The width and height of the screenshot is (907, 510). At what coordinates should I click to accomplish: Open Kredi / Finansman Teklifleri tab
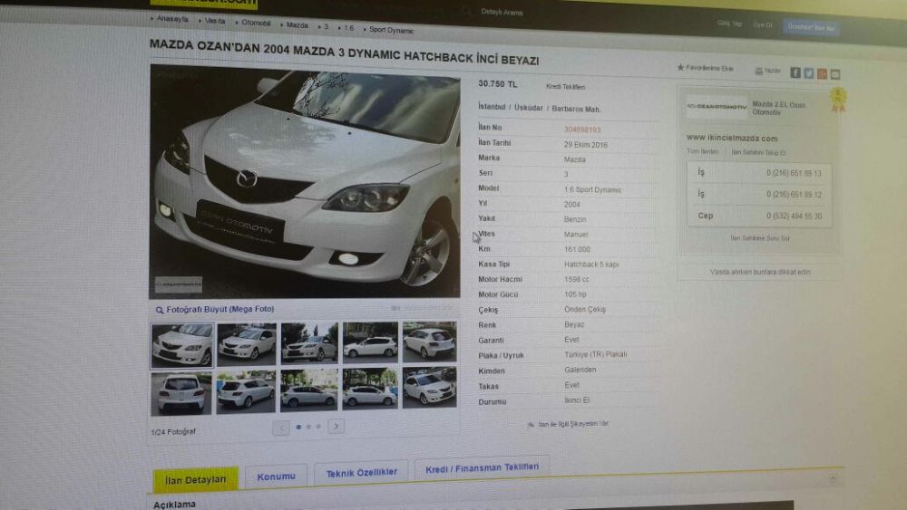482,468
